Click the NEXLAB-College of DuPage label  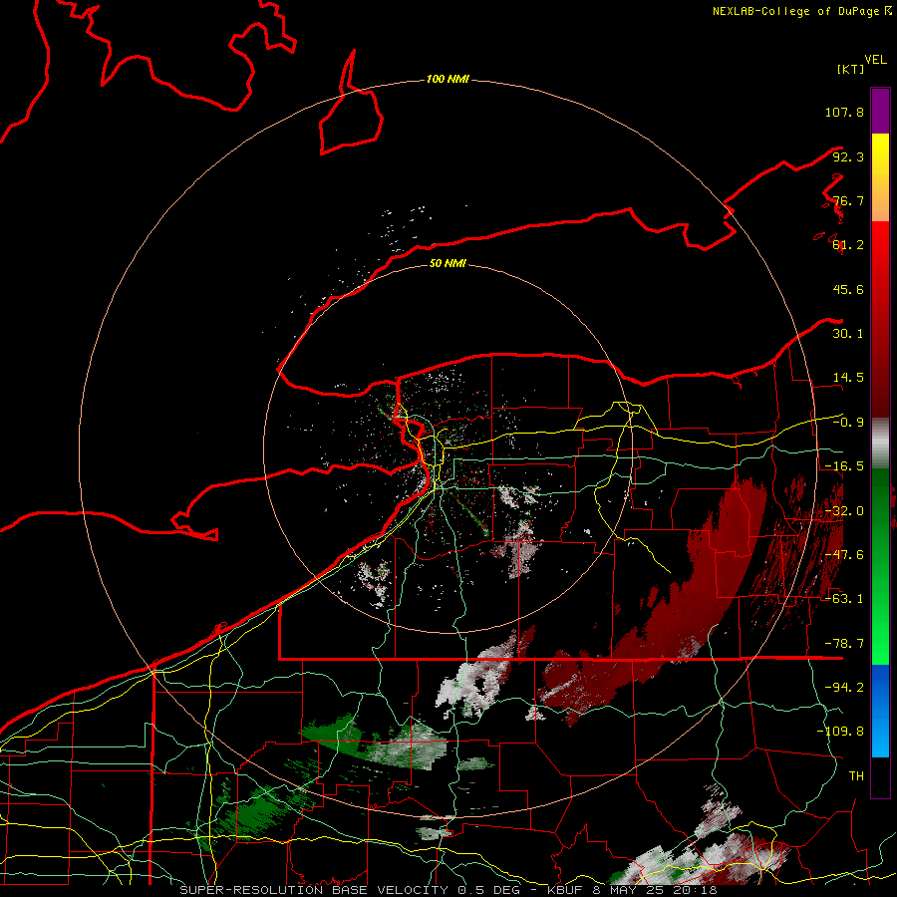click(x=801, y=11)
